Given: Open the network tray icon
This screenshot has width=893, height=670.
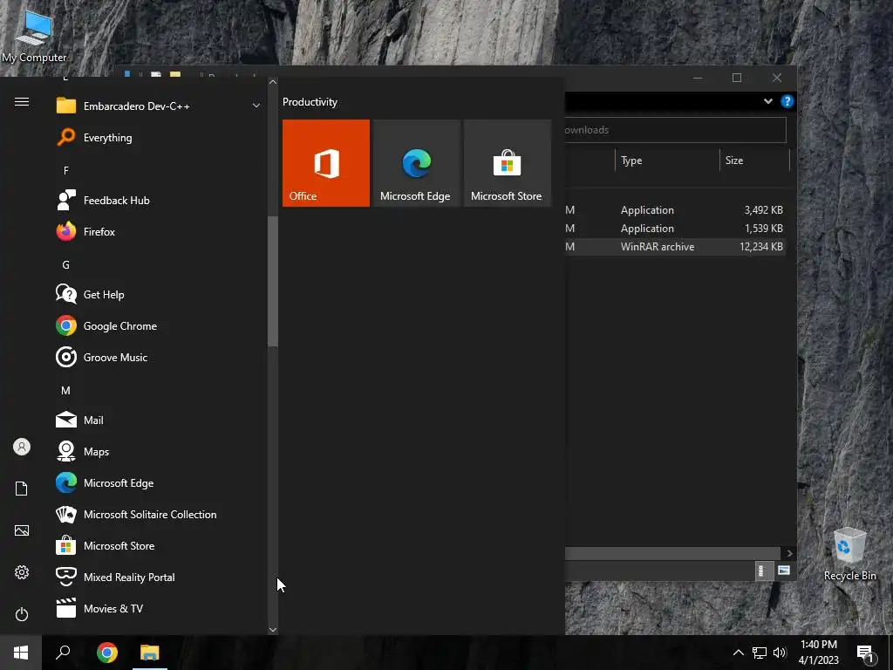Looking at the screenshot, I should pos(760,653).
